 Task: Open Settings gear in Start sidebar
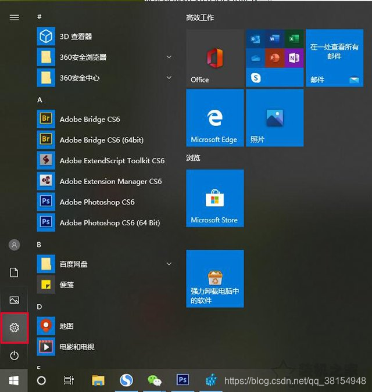(15, 328)
